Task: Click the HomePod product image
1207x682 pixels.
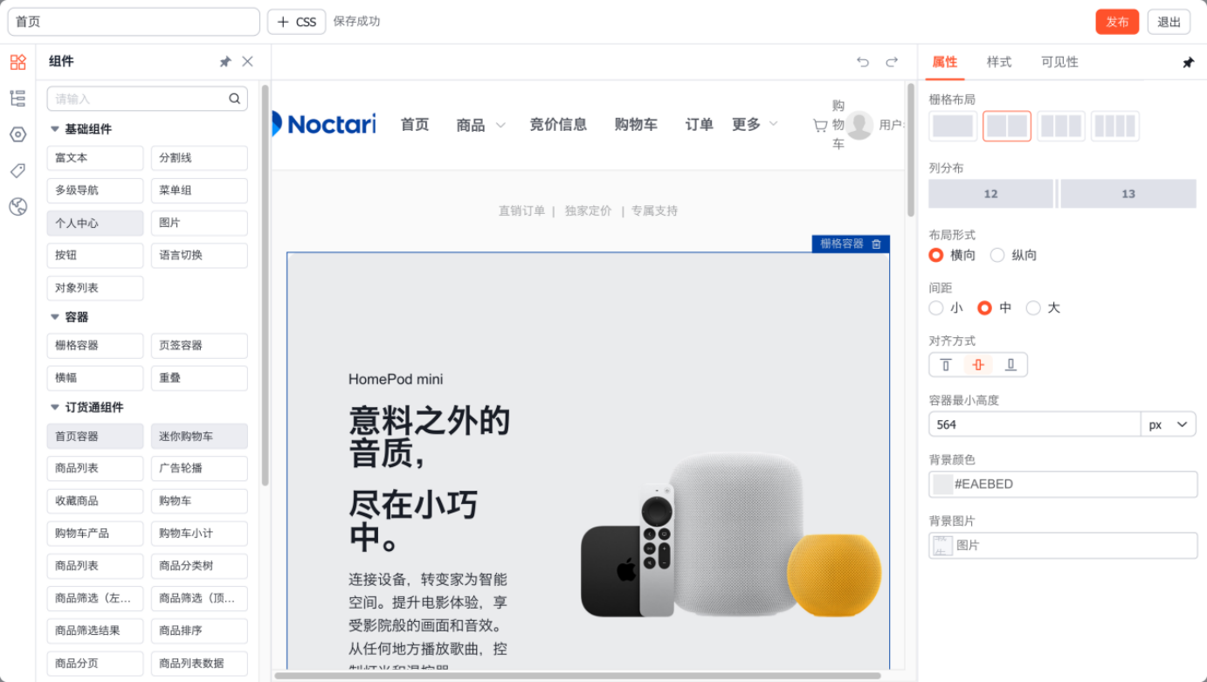Action: coord(732,534)
